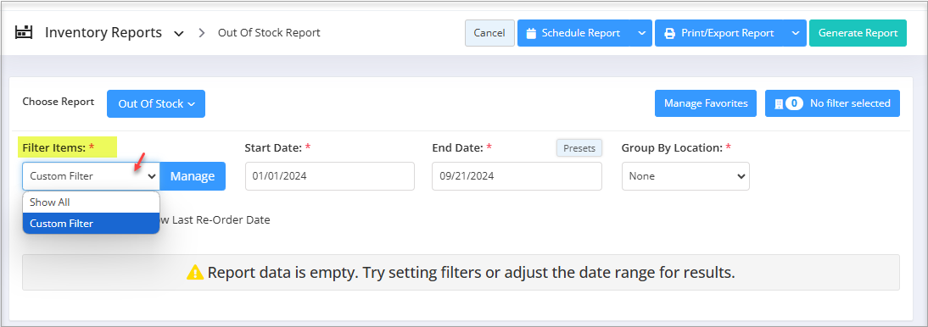
Task: Click the Cancel button
Action: [489, 33]
